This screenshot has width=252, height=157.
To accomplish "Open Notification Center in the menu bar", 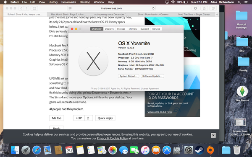I will (246, 2).
